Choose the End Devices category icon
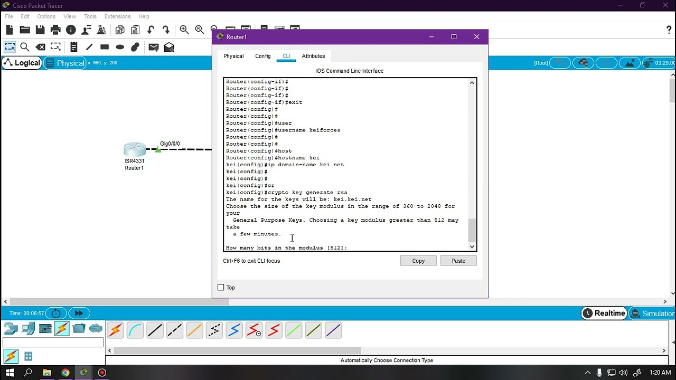 [29, 329]
